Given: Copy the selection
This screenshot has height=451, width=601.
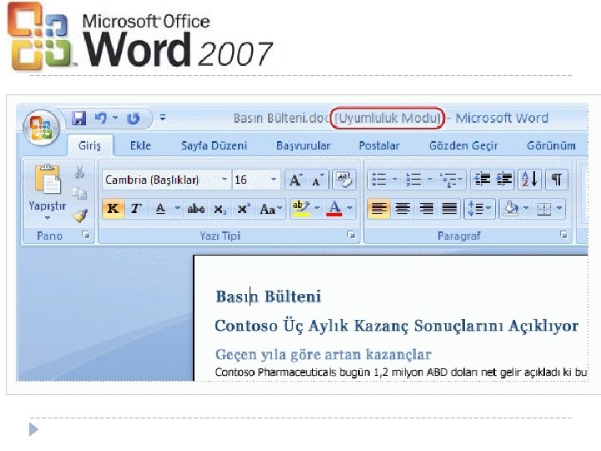Looking at the screenshot, I should tap(80, 193).
